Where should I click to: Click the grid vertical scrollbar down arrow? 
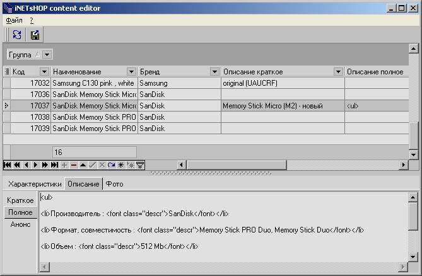point(413,154)
